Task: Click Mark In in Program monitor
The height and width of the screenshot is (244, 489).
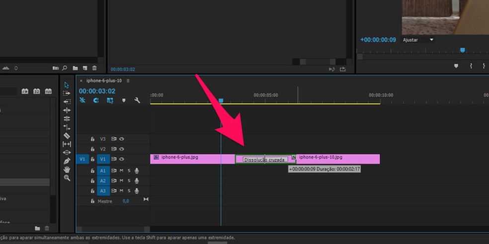Action: tap(471, 66)
